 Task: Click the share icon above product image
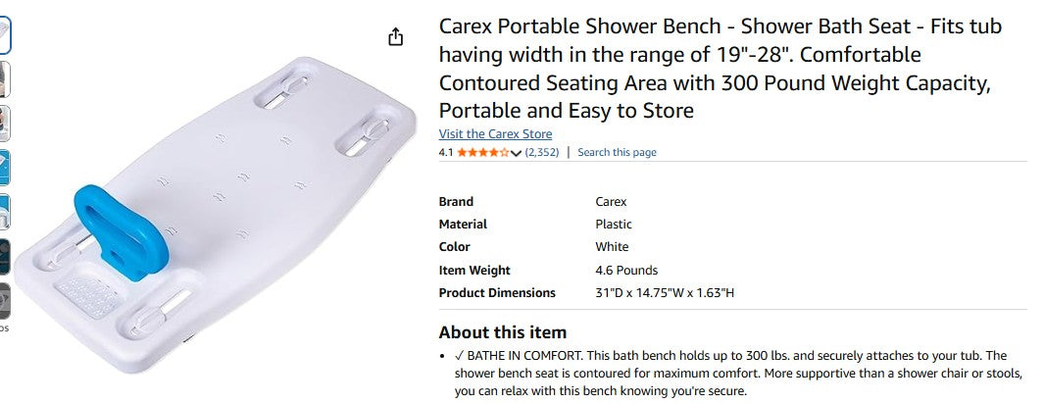[x=395, y=37]
